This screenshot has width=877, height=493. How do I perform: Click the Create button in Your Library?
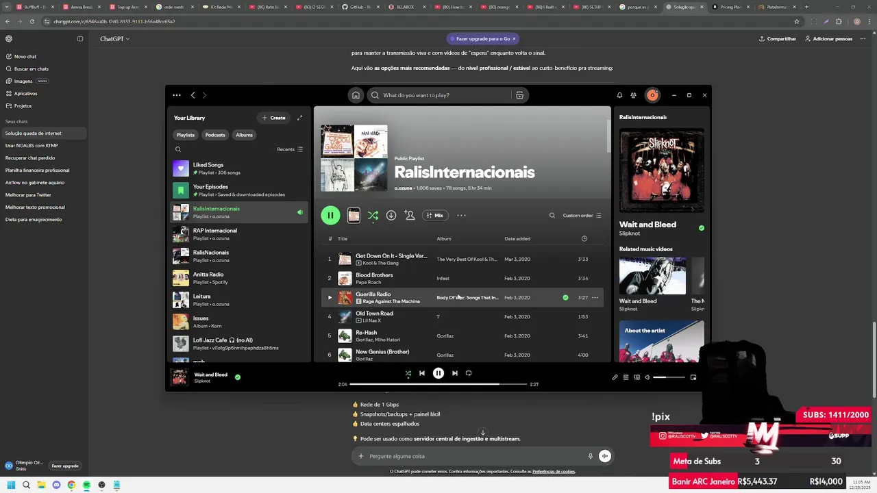coord(273,118)
